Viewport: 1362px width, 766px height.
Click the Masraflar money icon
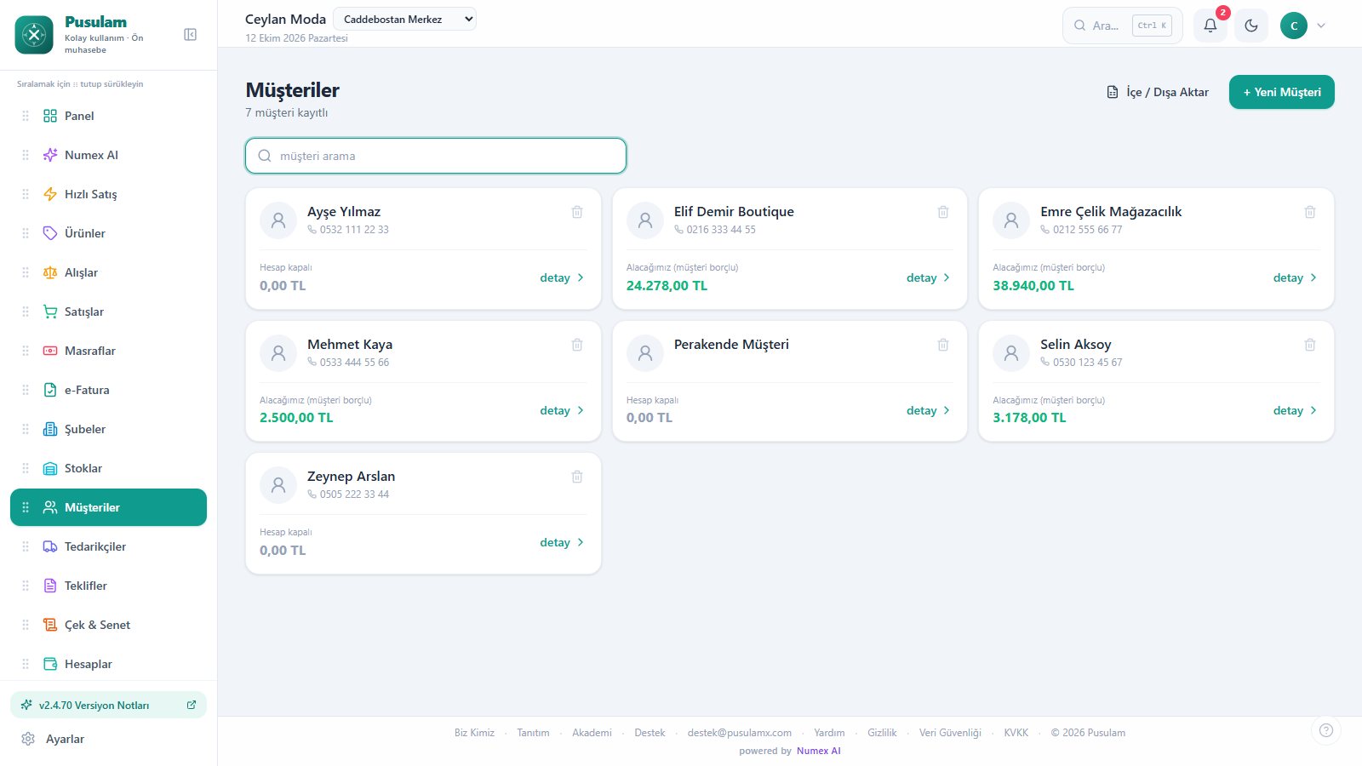click(50, 351)
